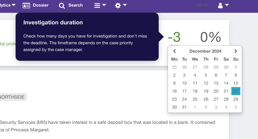Select December 16 in the calendar

(x=174, y=91)
